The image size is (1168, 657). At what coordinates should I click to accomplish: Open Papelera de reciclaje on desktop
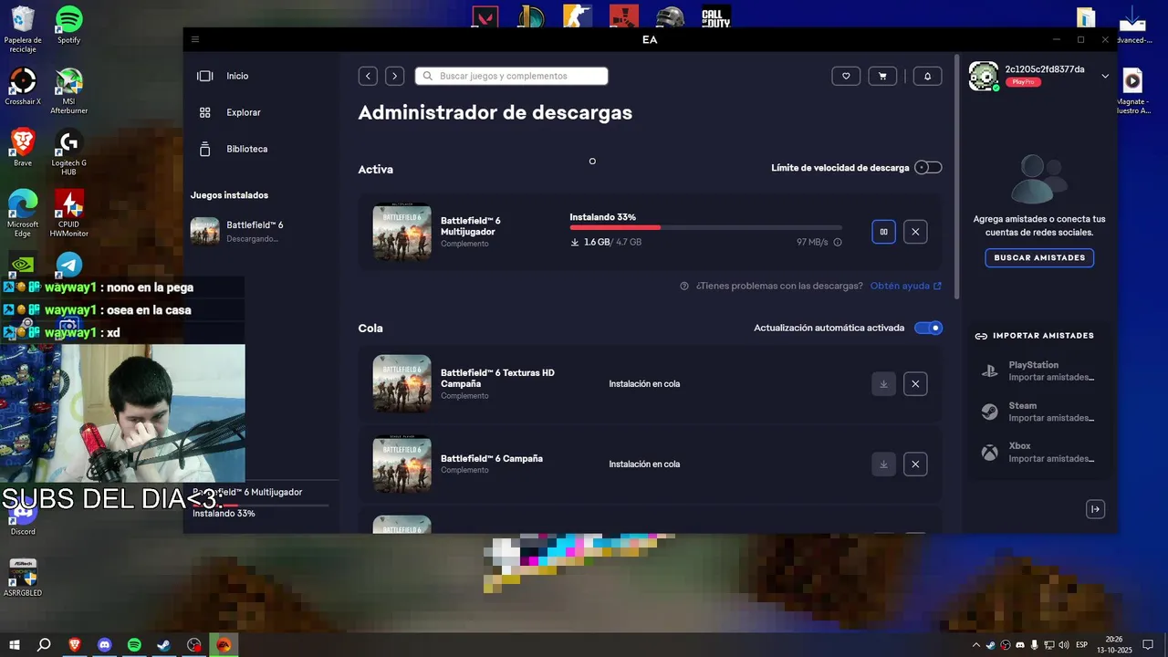pyautogui.click(x=23, y=29)
